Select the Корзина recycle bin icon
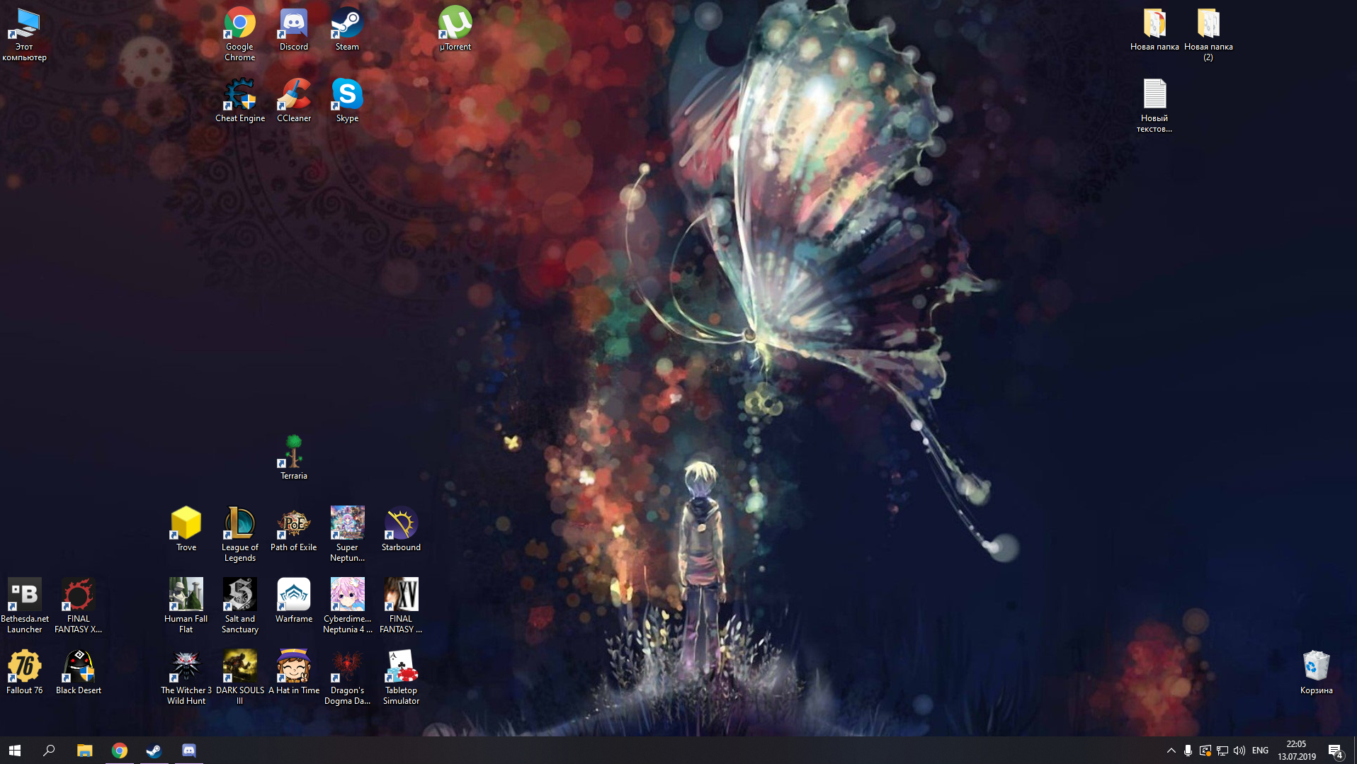1357x764 pixels. (1316, 673)
